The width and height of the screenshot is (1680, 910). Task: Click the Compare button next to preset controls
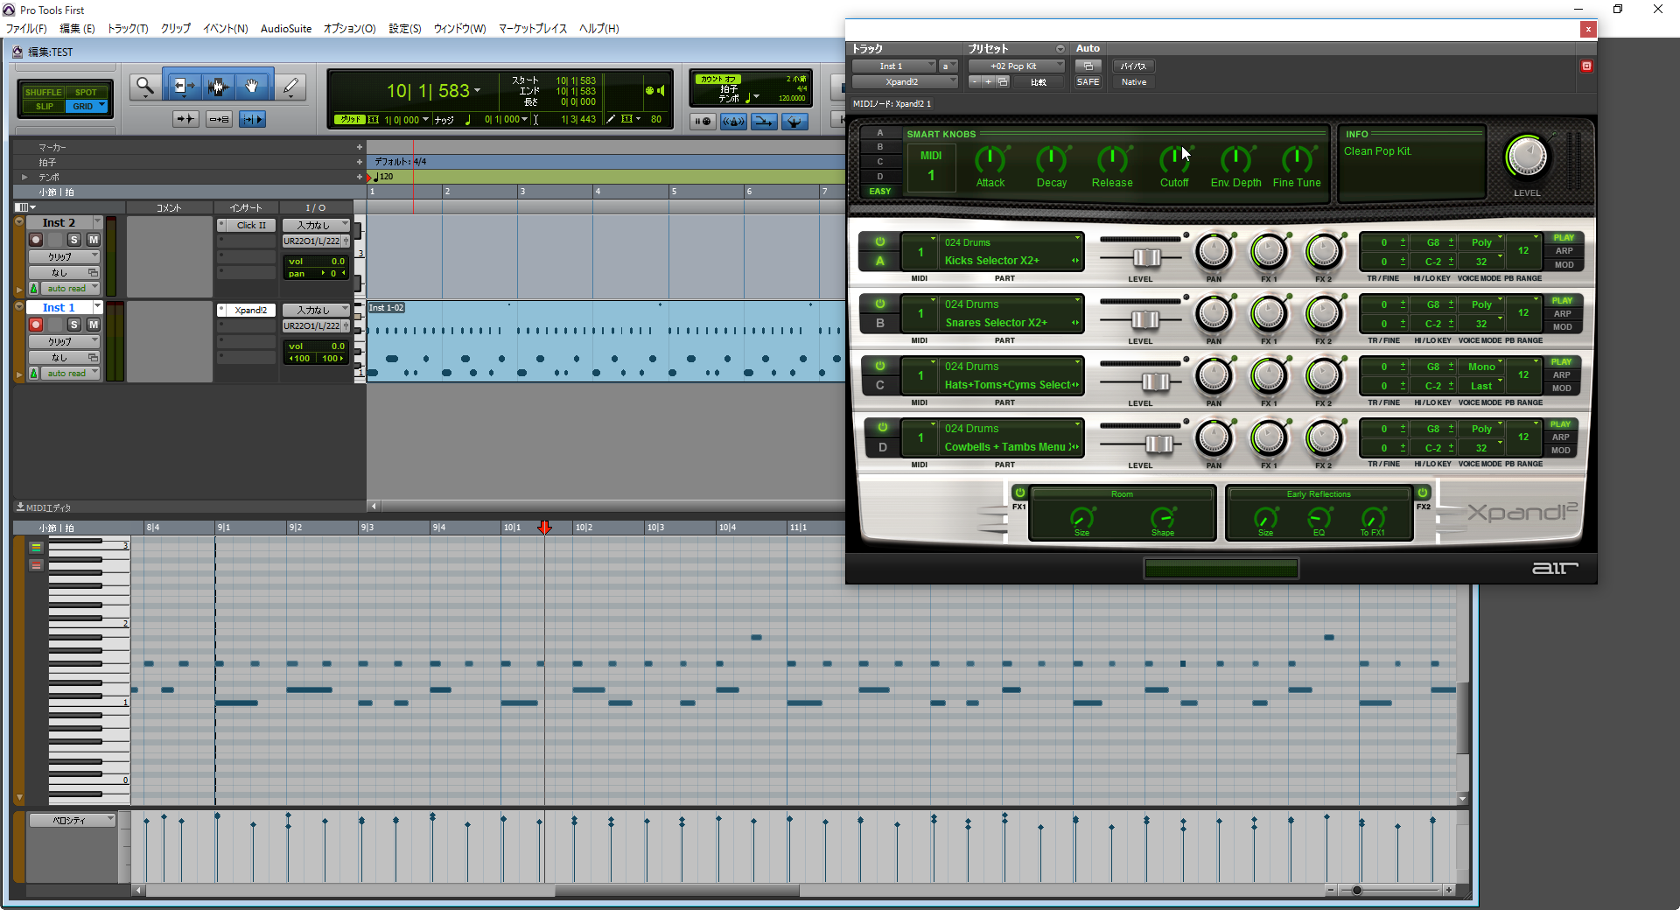tap(1039, 82)
